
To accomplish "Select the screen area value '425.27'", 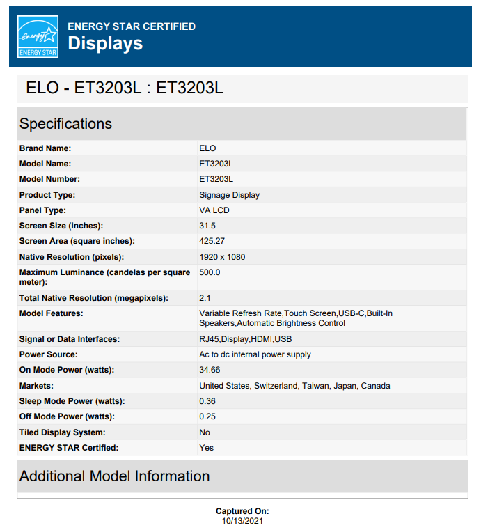I will [212, 241].
